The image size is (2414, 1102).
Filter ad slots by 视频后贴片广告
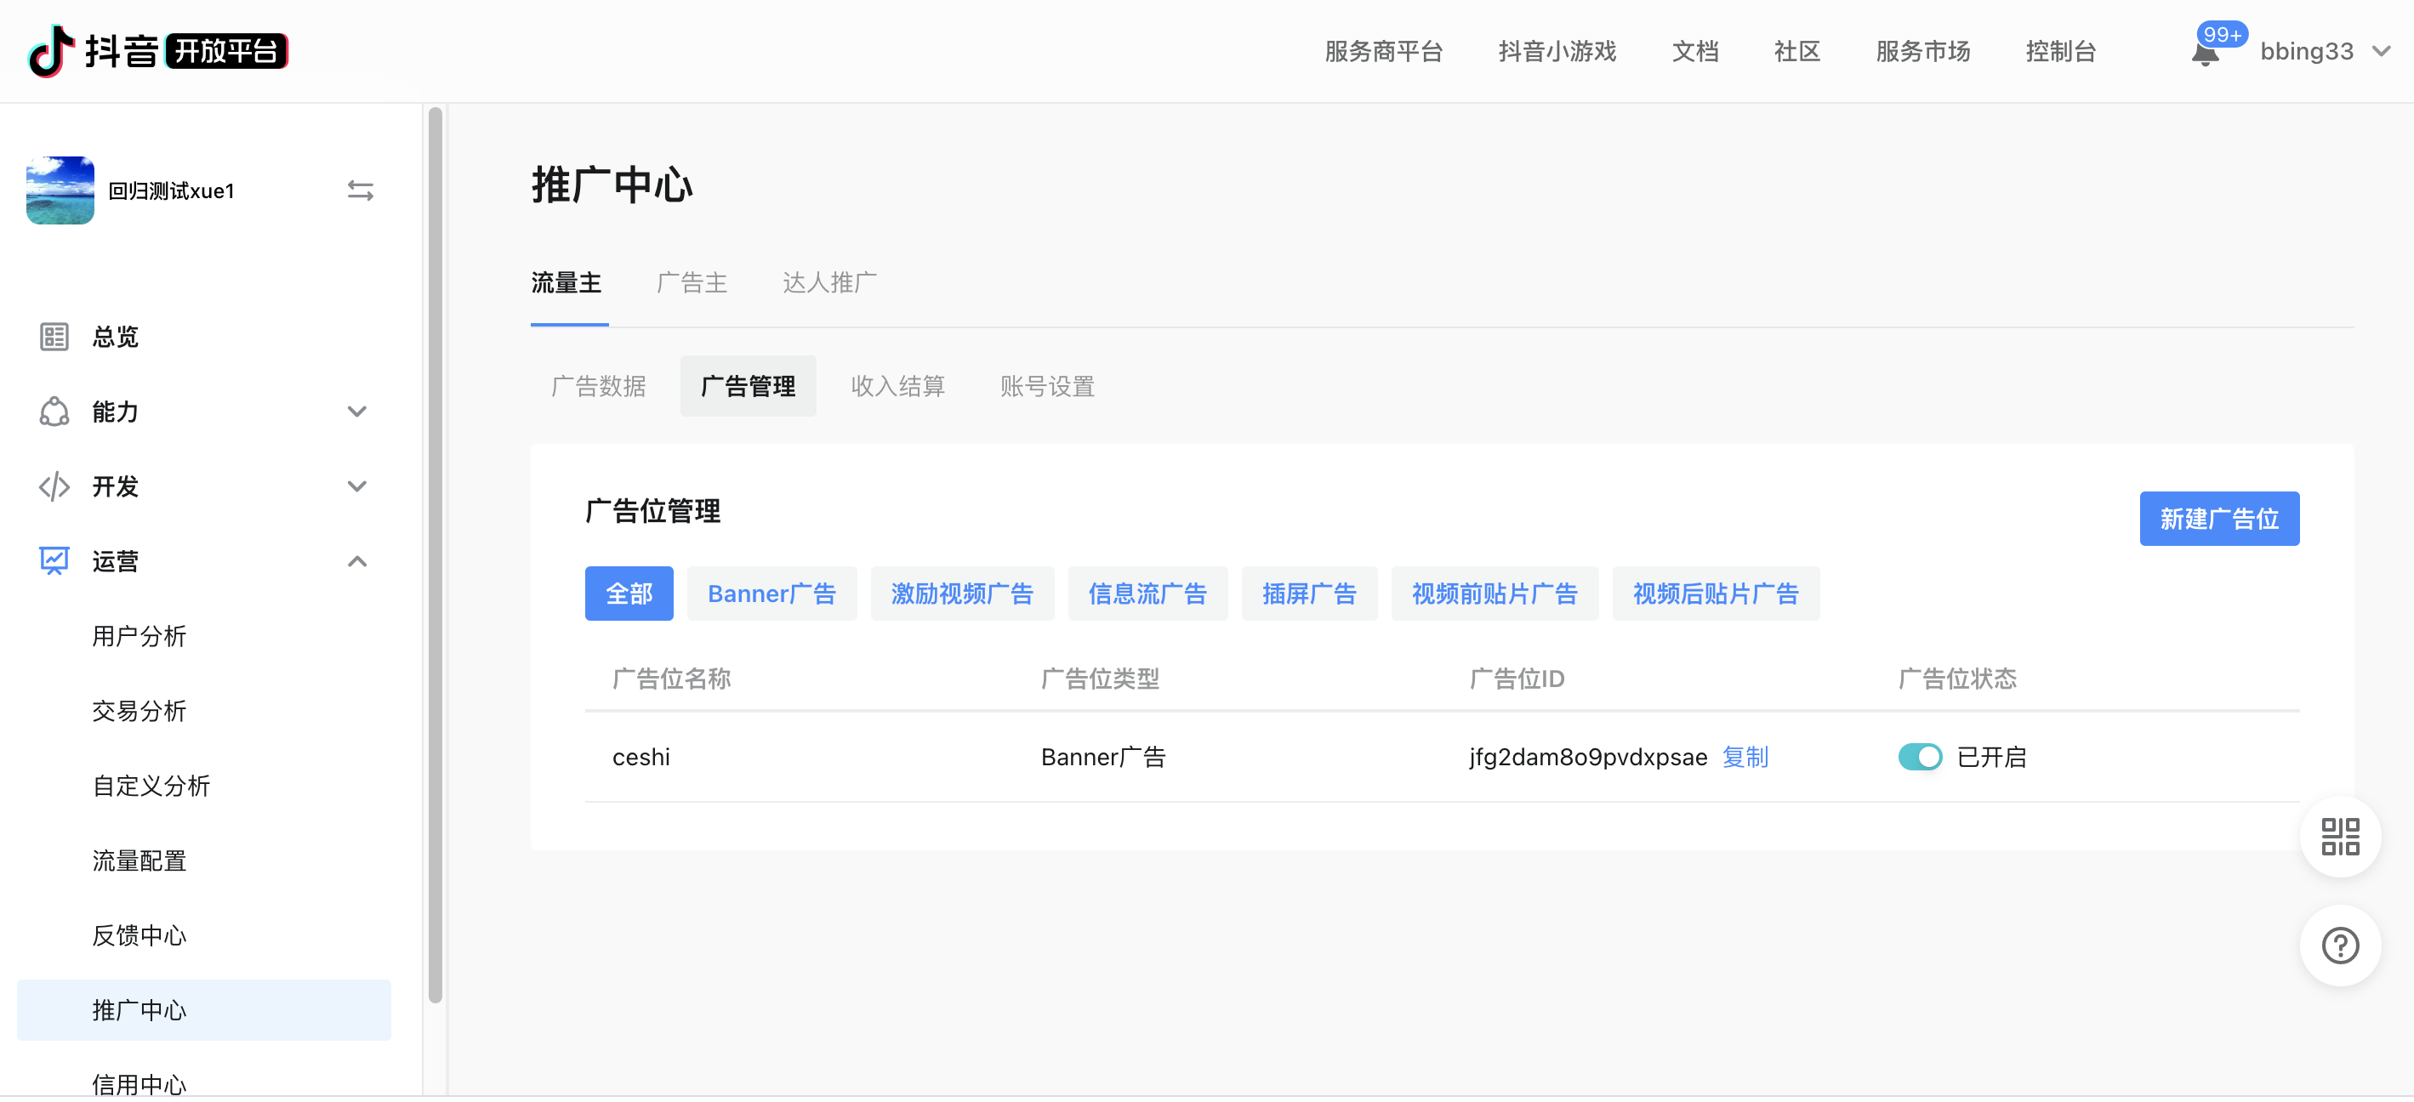1716,594
